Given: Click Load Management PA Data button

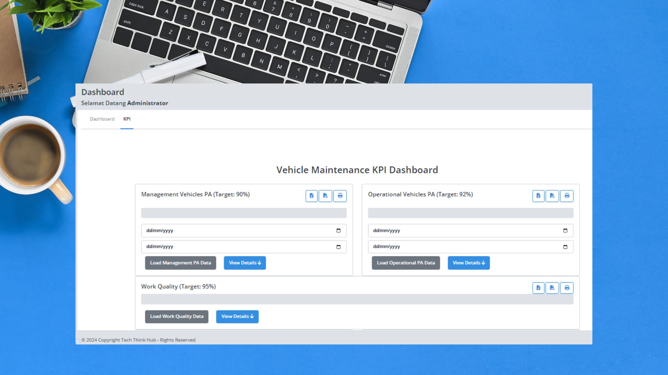Looking at the screenshot, I should click(180, 263).
